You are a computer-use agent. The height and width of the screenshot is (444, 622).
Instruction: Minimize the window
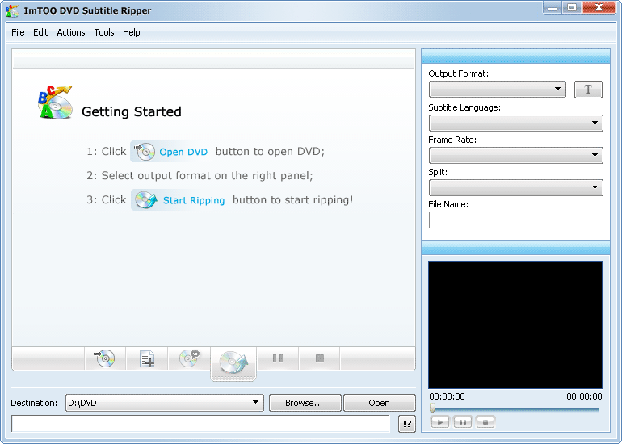pyautogui.click(x=553, y=7)
